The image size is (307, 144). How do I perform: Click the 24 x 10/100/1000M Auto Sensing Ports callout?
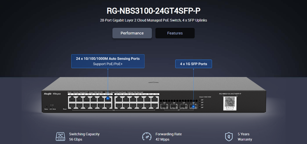pos(108,61)
